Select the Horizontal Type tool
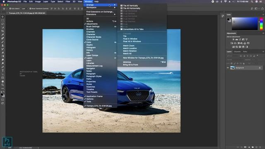Image resolution: width=265 pixels, height=149 pixels. click(x=2, y=71)
